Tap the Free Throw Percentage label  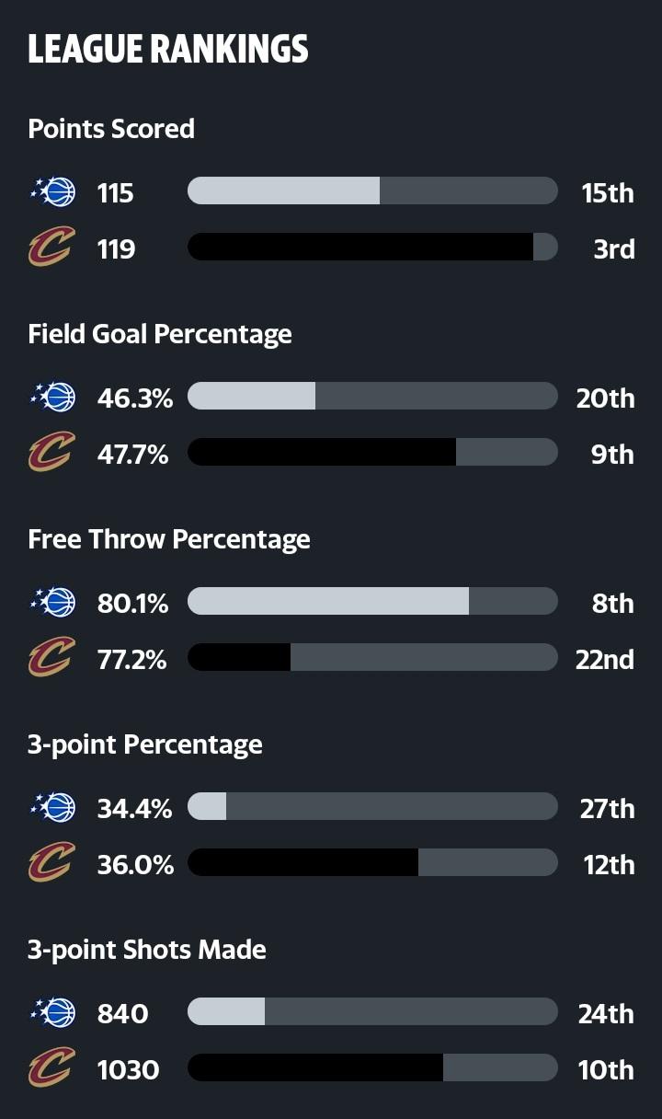tap(169, 539)
